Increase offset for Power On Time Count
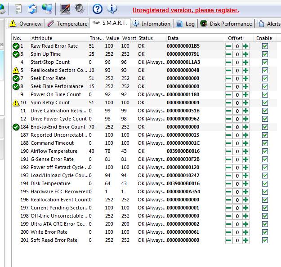The image size is (281, 267). click(245, 94)
